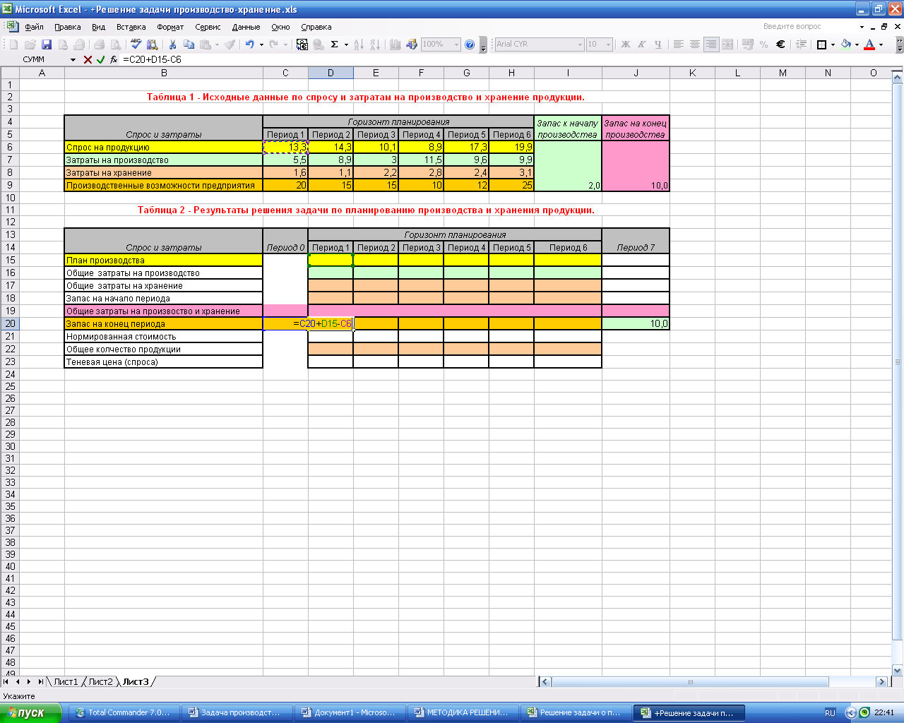Click the Copy icon
904x723 pixels.
(x=189, y=44)
